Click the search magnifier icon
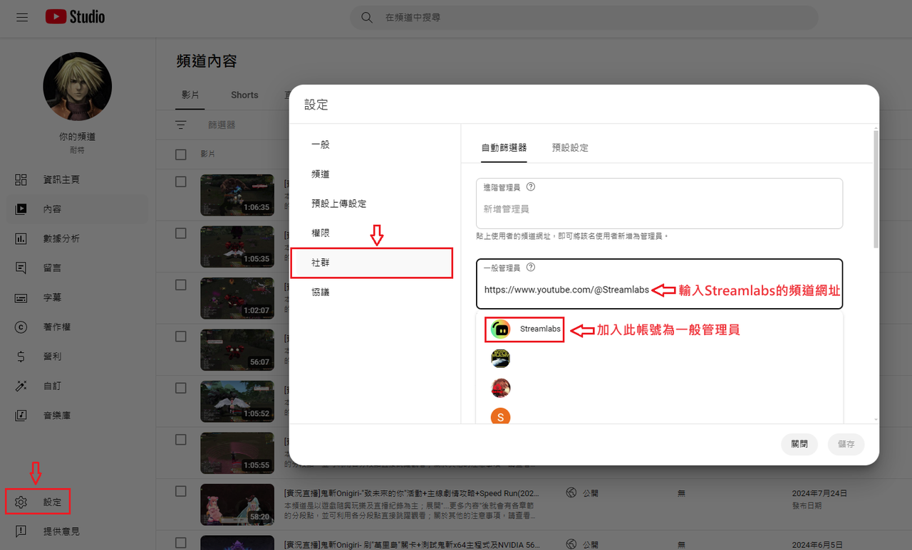The image size is (912, 550). click(x=367, y=17)
